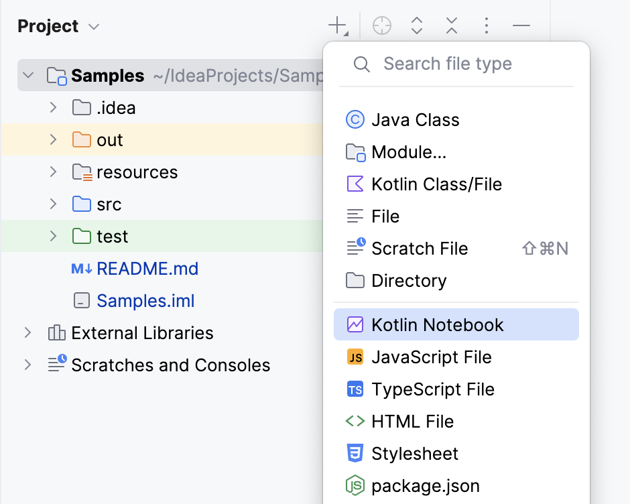Expand External Libraries

point(27,332)
